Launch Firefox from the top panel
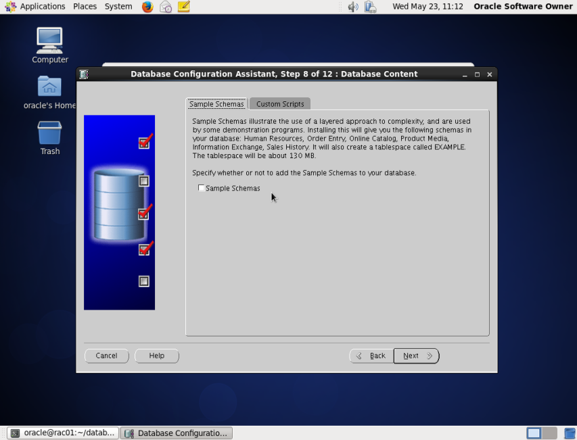577x440 pixels. click(147, 7)
